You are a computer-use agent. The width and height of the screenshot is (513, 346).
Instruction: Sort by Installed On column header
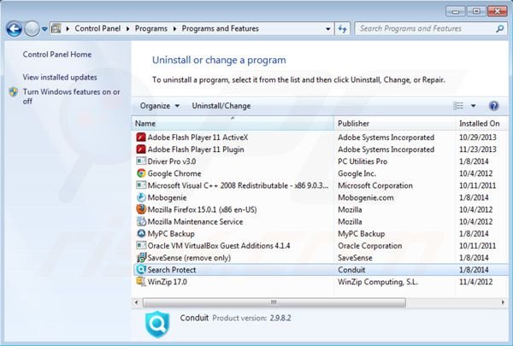(481, 123)
